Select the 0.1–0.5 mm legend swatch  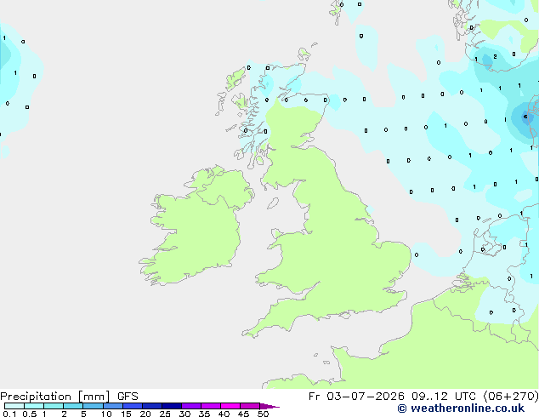tap(14, 406)
